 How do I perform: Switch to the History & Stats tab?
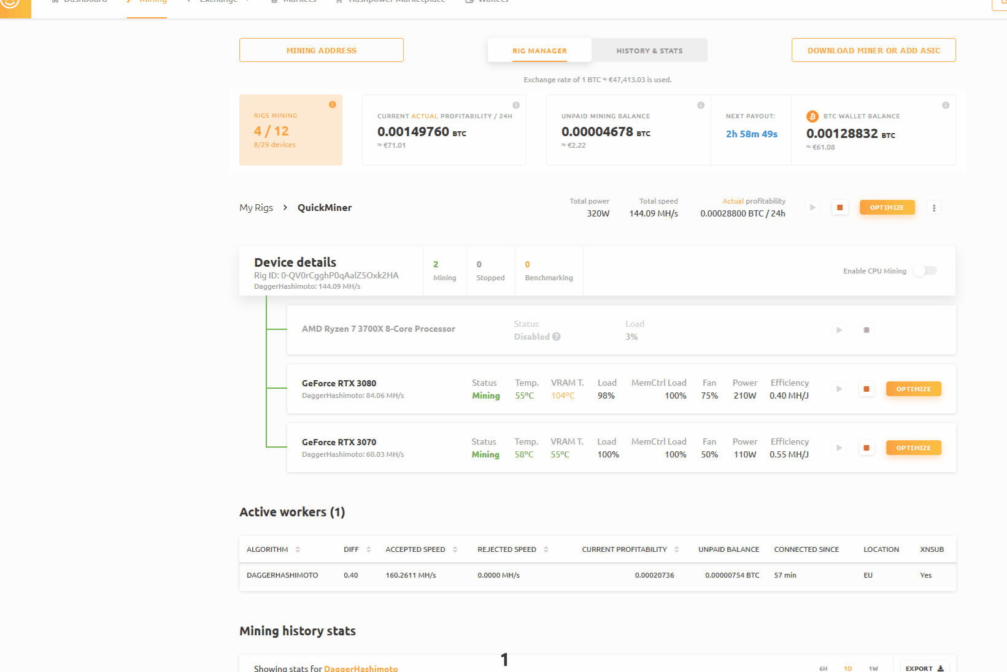[650, 50]
